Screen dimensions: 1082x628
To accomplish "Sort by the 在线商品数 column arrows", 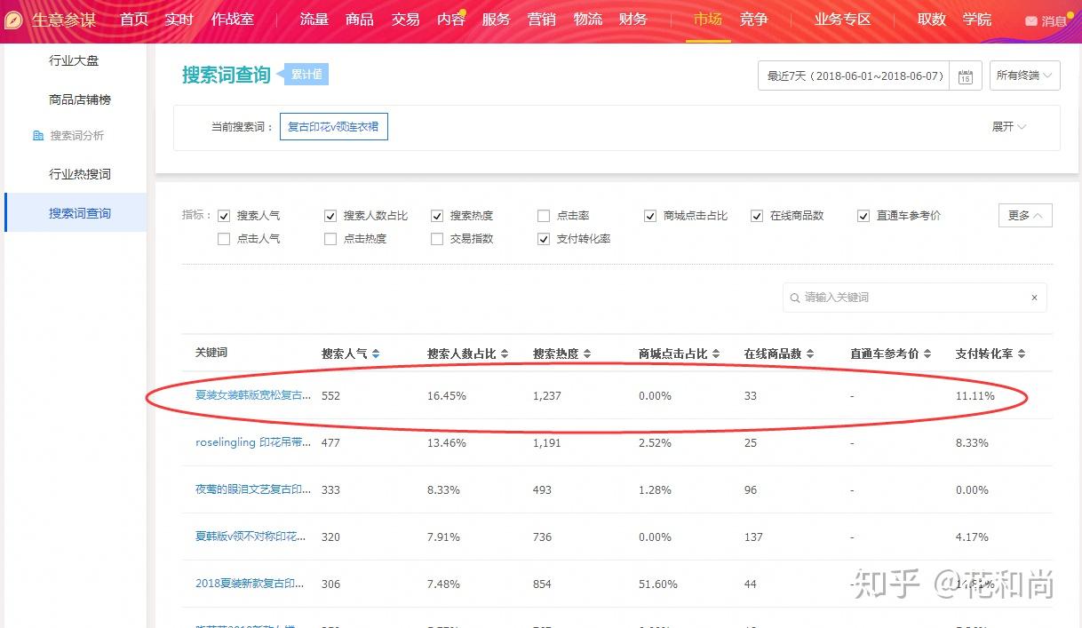I will (x=809, y=354).
